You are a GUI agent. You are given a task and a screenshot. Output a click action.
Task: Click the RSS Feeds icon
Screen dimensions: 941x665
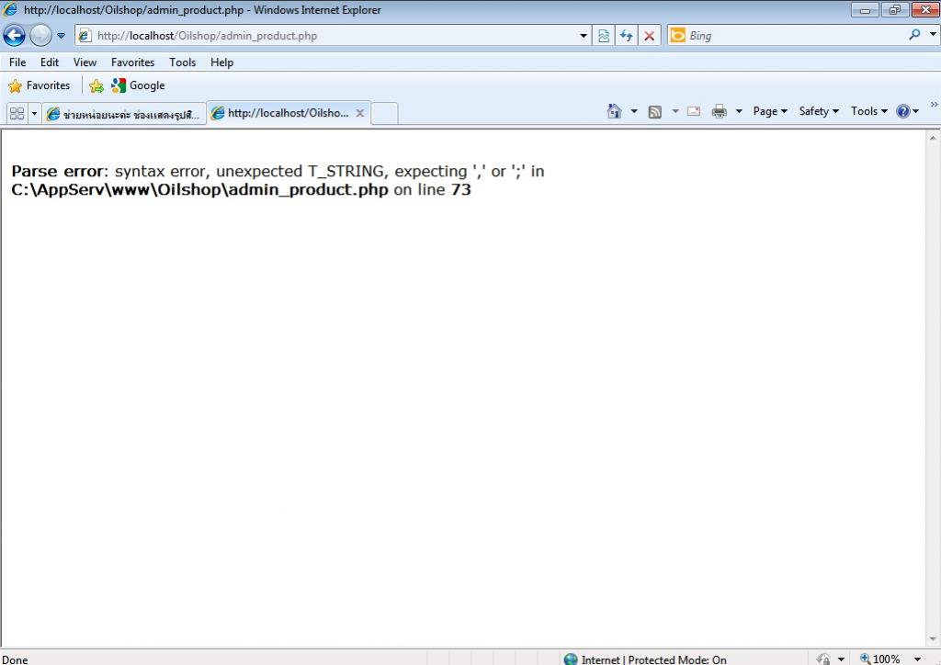coord(654,111)
